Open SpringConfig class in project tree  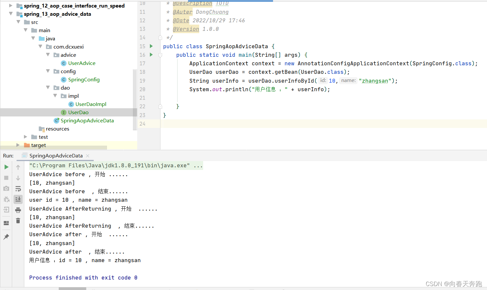(x=84, y=79)
